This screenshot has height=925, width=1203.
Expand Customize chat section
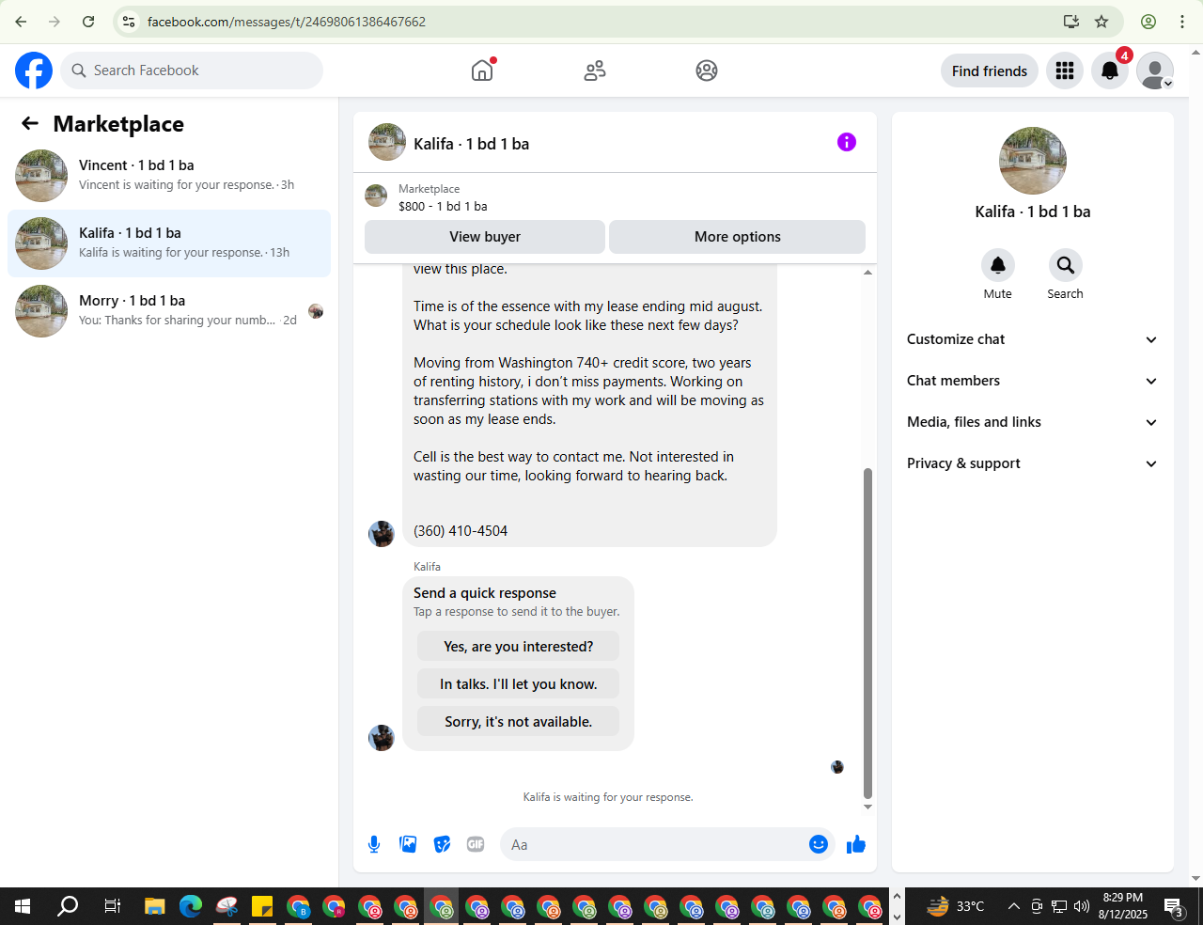tap(1032, 339)
